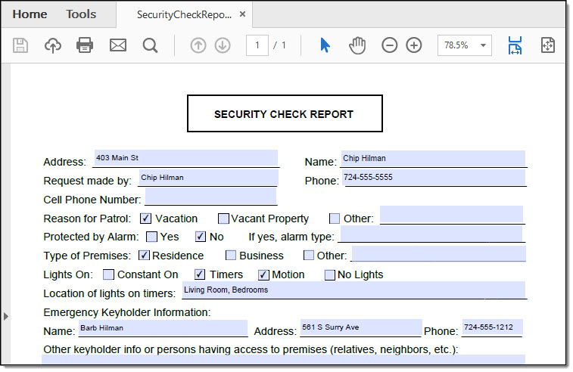This screenshot has height=372, width=573.
Task: Click the upload to cloud icon
Action: tap(52, 45)
